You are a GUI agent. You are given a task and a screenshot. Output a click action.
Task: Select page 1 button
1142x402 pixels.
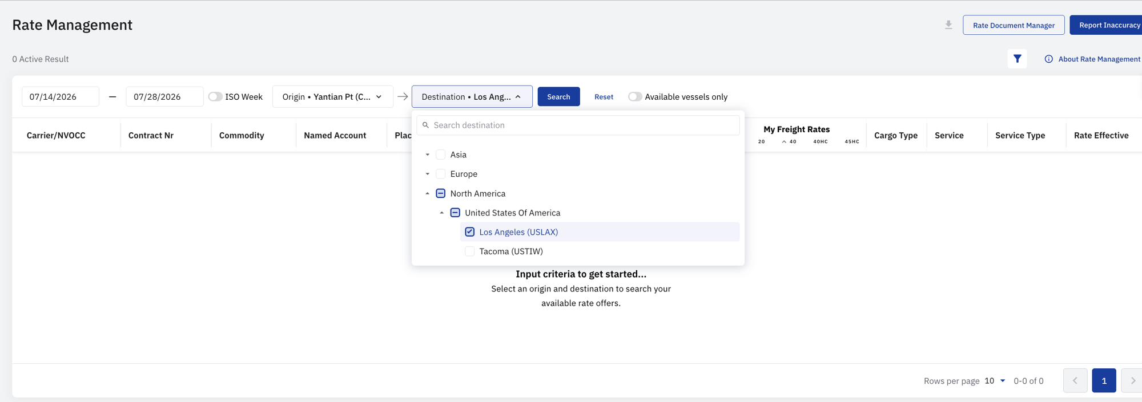coord(1104,380)
